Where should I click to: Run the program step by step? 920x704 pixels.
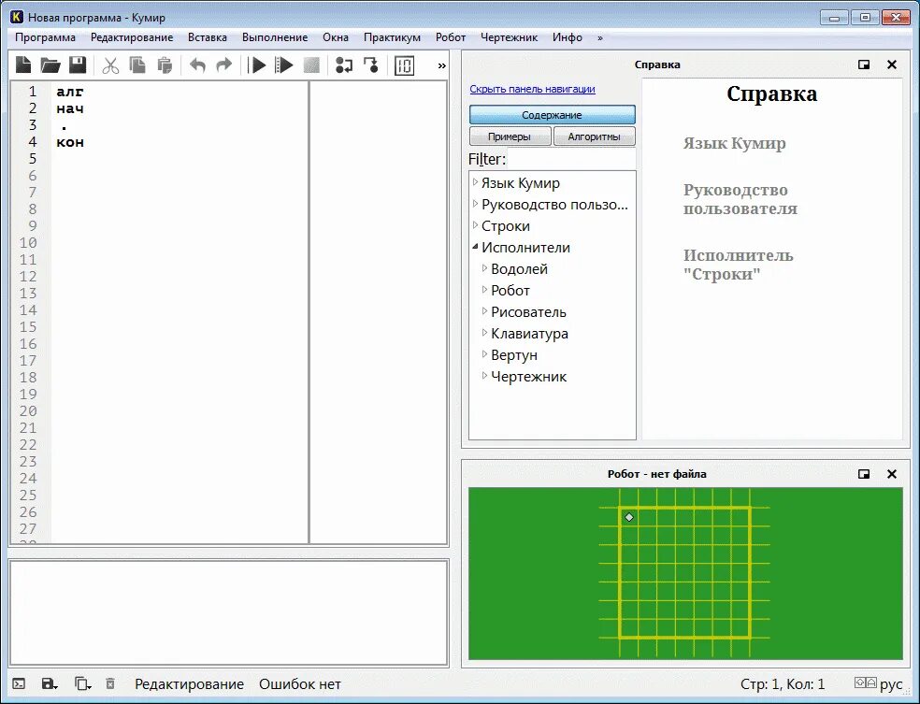[x=284, y=65]
